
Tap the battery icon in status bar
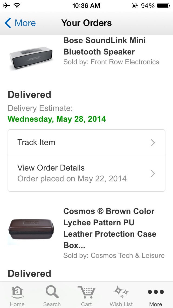[163, 5]
